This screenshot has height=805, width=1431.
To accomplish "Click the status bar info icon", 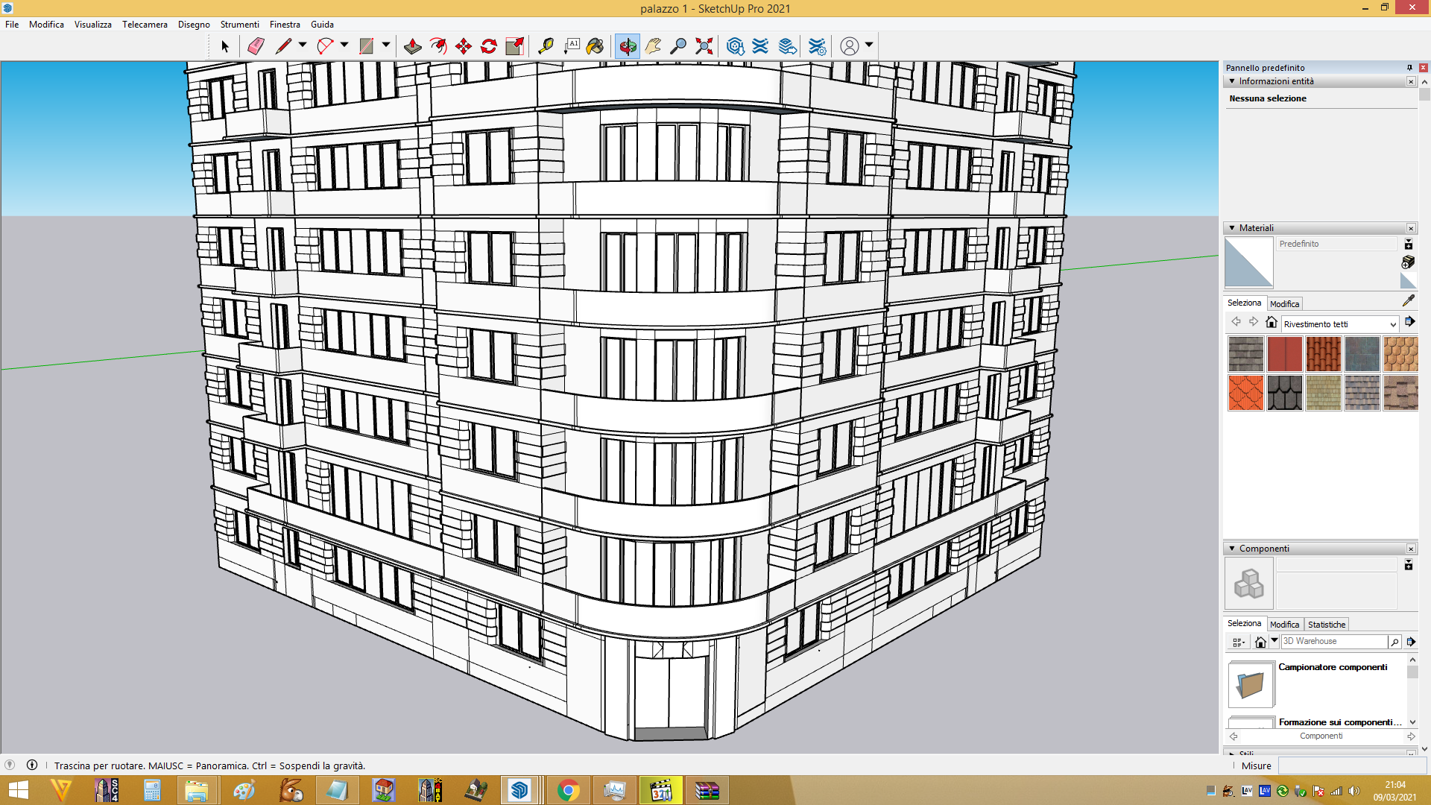I will pos(32,765).
